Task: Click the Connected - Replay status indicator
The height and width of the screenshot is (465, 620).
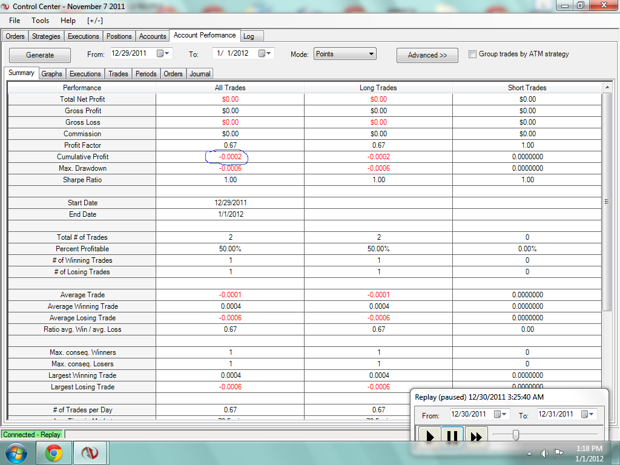Action: click(32, 435)
